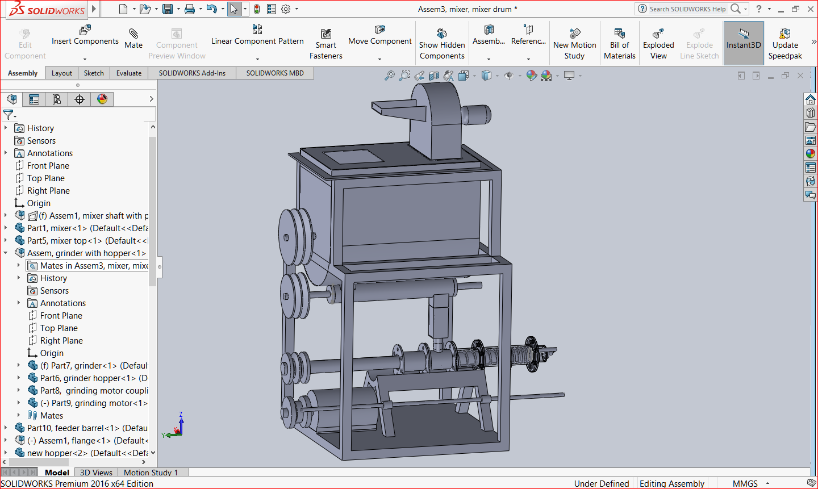Open the ConfigurationManager tab icon

(56, 99)
